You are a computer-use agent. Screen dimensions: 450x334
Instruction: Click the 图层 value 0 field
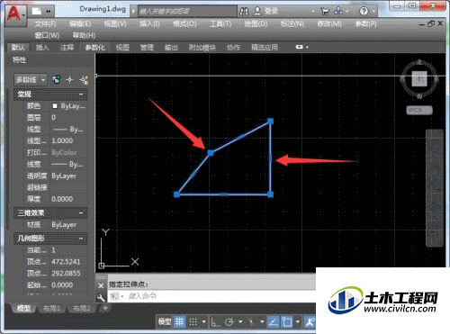[69, 117]
